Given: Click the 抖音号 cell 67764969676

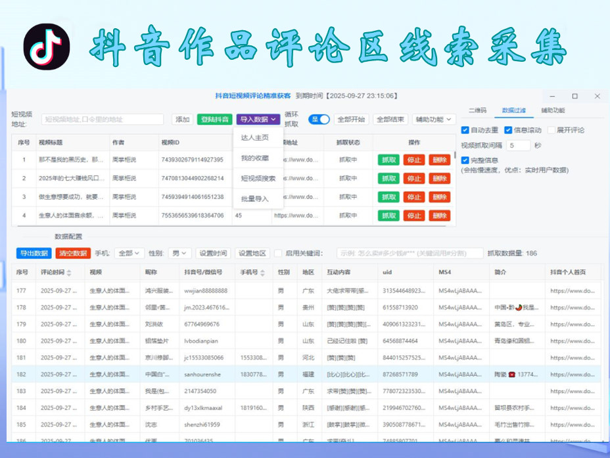Looking at the screenshot, I should [202, 324].
